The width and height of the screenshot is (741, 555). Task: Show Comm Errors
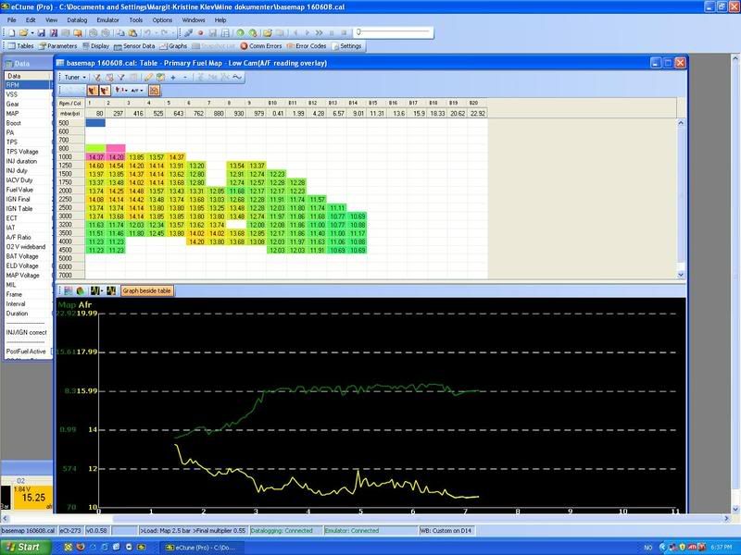[261, 46]
